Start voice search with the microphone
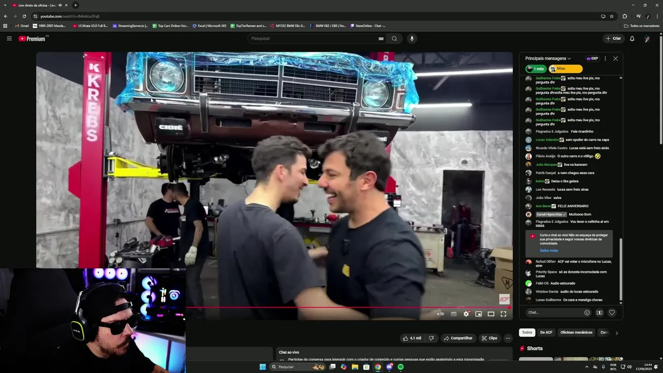663x373 pixels. 412,38
